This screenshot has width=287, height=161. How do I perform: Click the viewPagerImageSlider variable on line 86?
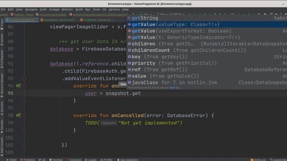click(79, 27)
